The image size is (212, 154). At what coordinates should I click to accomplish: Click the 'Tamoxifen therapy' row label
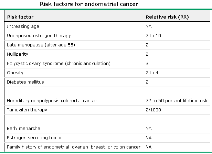27,110
